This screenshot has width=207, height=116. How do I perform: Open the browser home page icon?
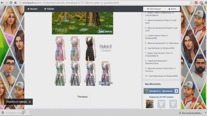pyautogui.click(x=15, y=3)
